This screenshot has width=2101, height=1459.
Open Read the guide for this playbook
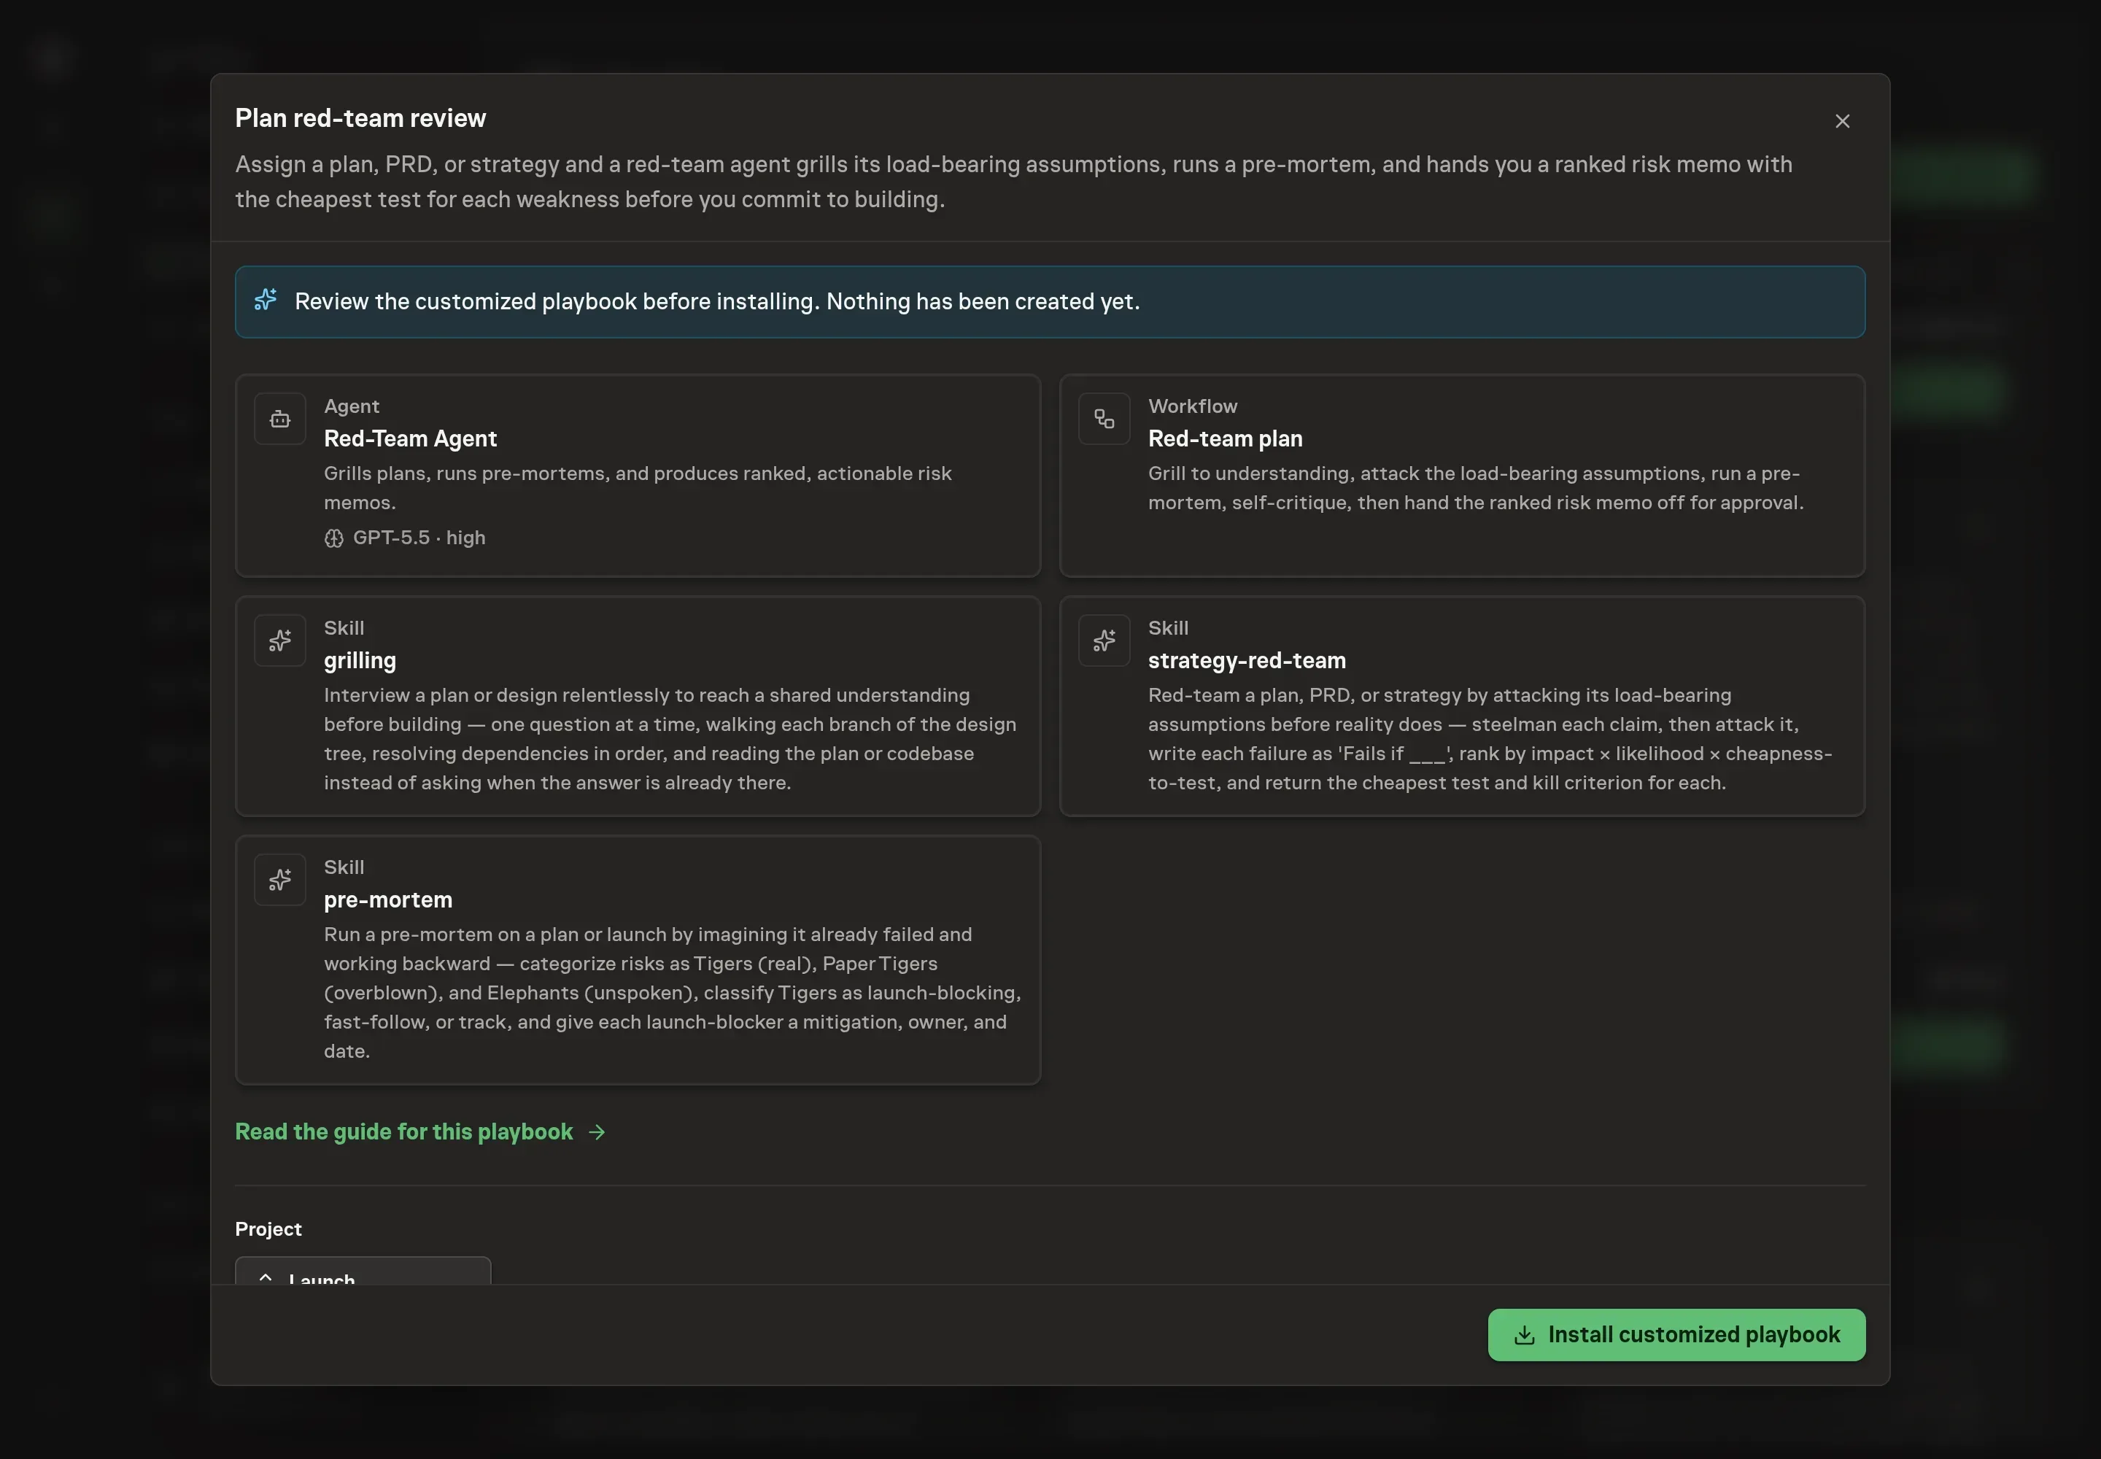[x=419, y=1131]
